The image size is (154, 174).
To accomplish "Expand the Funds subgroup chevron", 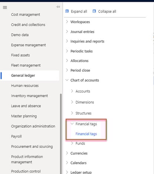I will coord(72,143).
